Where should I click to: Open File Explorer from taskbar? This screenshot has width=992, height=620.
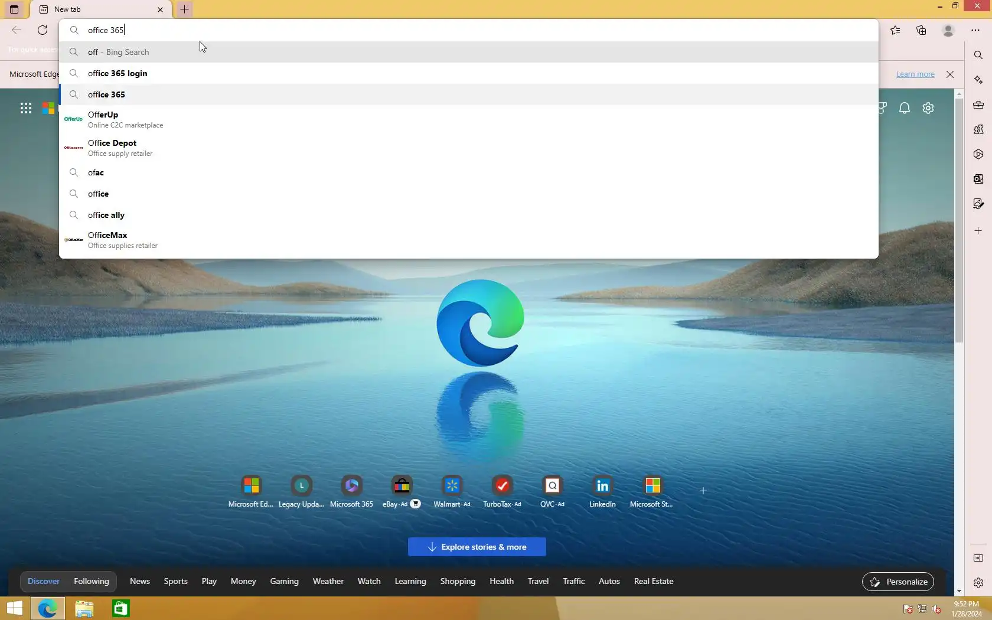pos(84,608)
